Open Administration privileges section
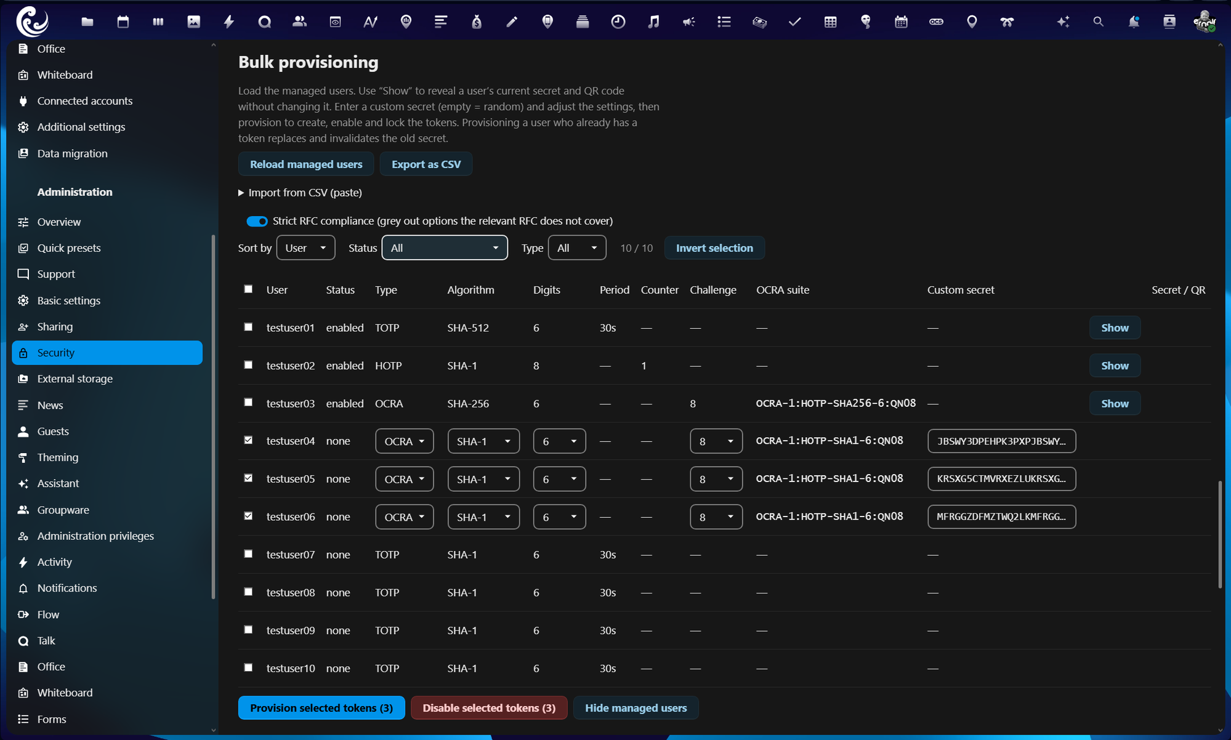 click(x=107, y=536)
